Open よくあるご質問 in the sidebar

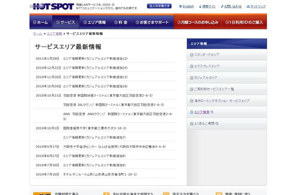coord(227,123)
